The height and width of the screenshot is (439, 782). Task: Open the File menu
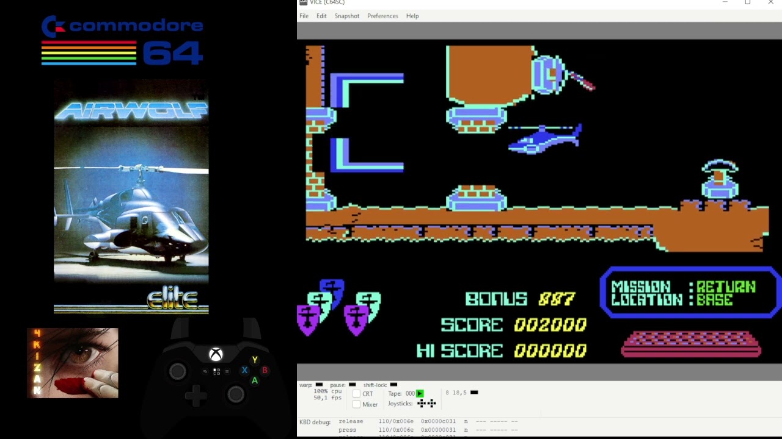click(x=304, y=16)
